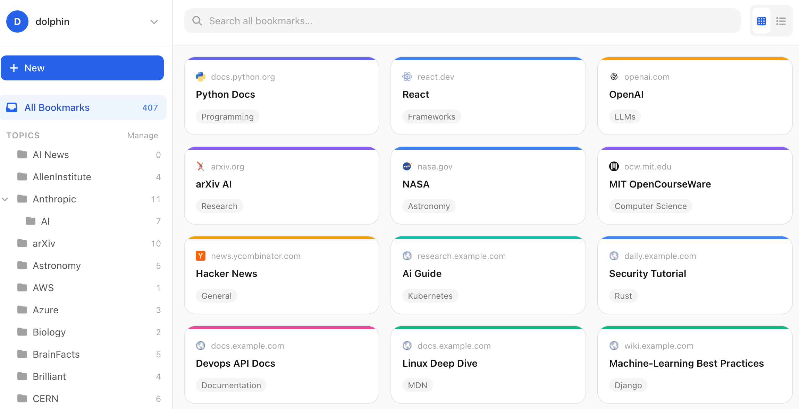The image size is (799, 409).
Task: Click the OpenAI logo favicon
Action: [614, 77]
